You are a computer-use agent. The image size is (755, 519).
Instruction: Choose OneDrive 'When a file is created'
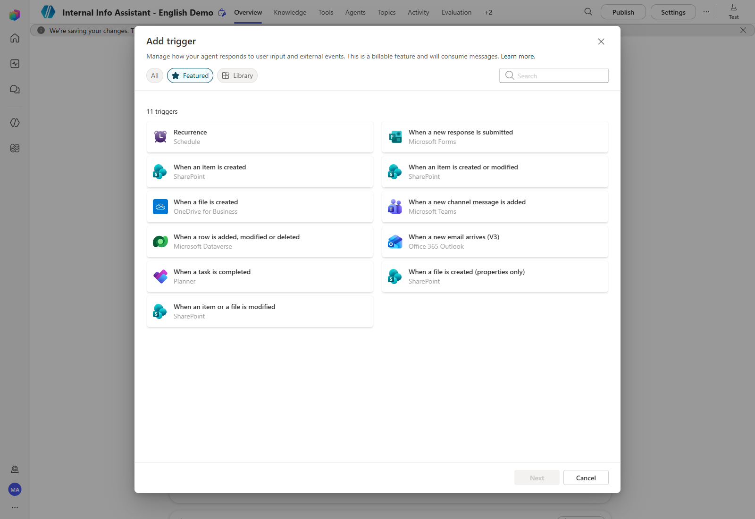(260, 207)
